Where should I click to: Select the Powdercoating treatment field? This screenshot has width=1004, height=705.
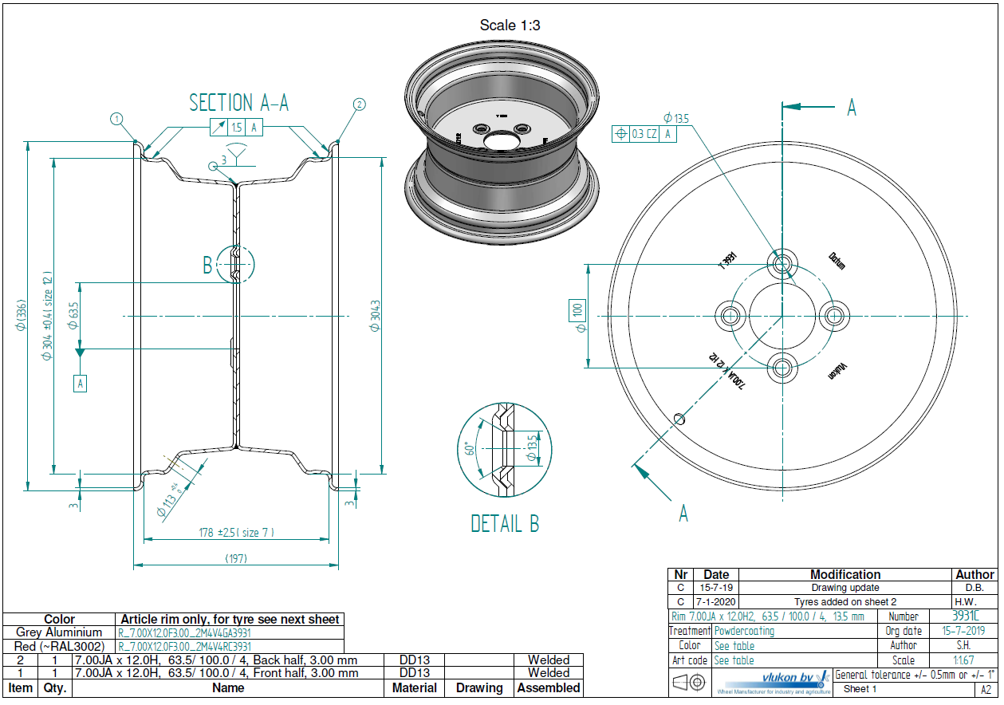743,631
